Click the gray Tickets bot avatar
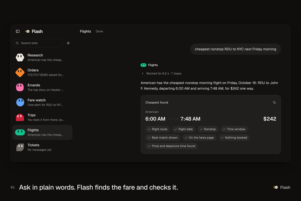This screenshot has height=201, width=301. click(x=20, y=147)
